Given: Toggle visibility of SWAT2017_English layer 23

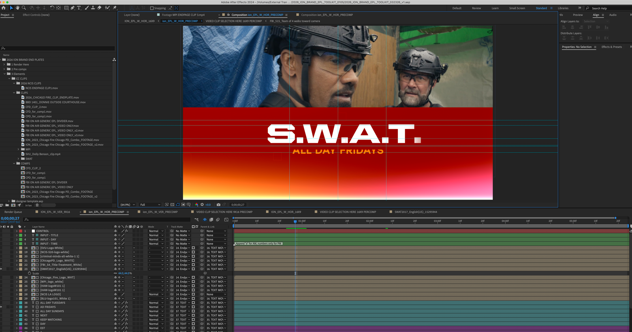Looking at the screenshot, I should point(1,269).
